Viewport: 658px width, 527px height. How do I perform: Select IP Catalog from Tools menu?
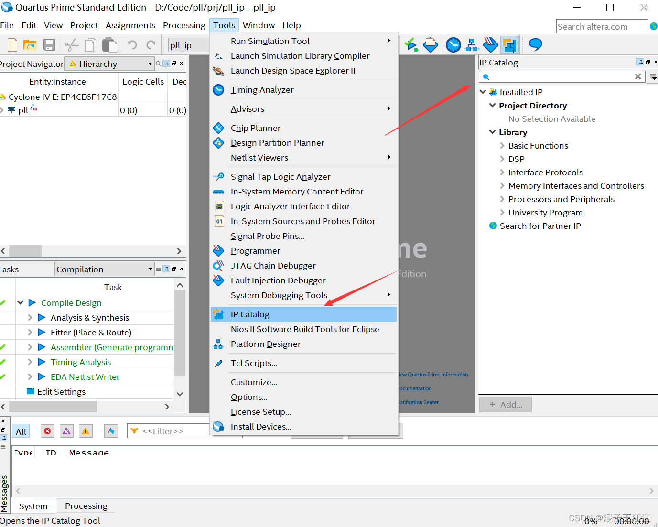[x=303, y=314]
